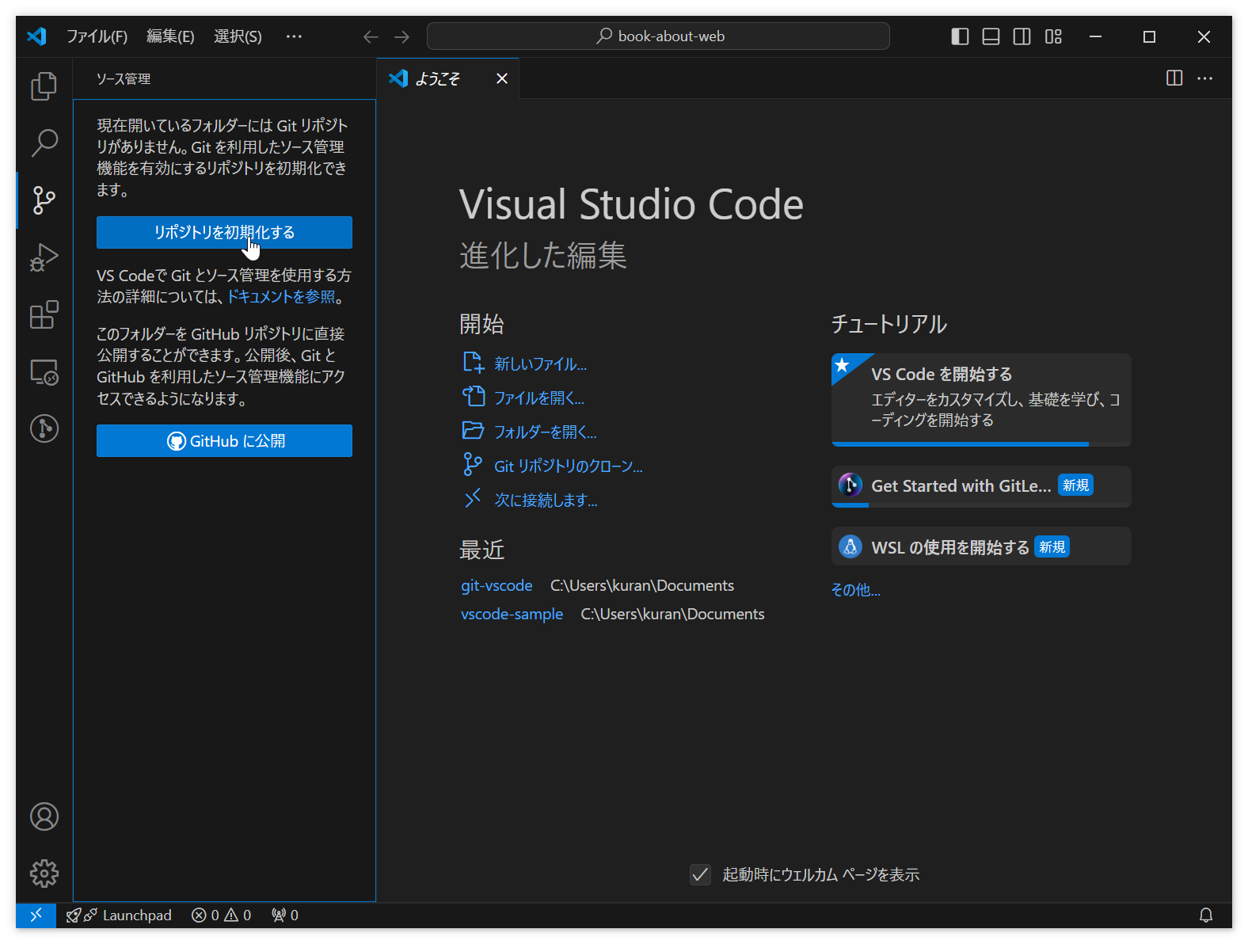Open the ファイル(F) menu
The width and height of the screenshot is (1248, 944).
point(97,36)
